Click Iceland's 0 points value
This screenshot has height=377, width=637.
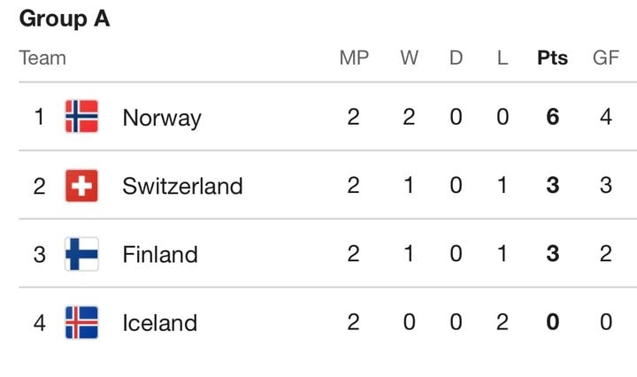(x=552, y=322)
